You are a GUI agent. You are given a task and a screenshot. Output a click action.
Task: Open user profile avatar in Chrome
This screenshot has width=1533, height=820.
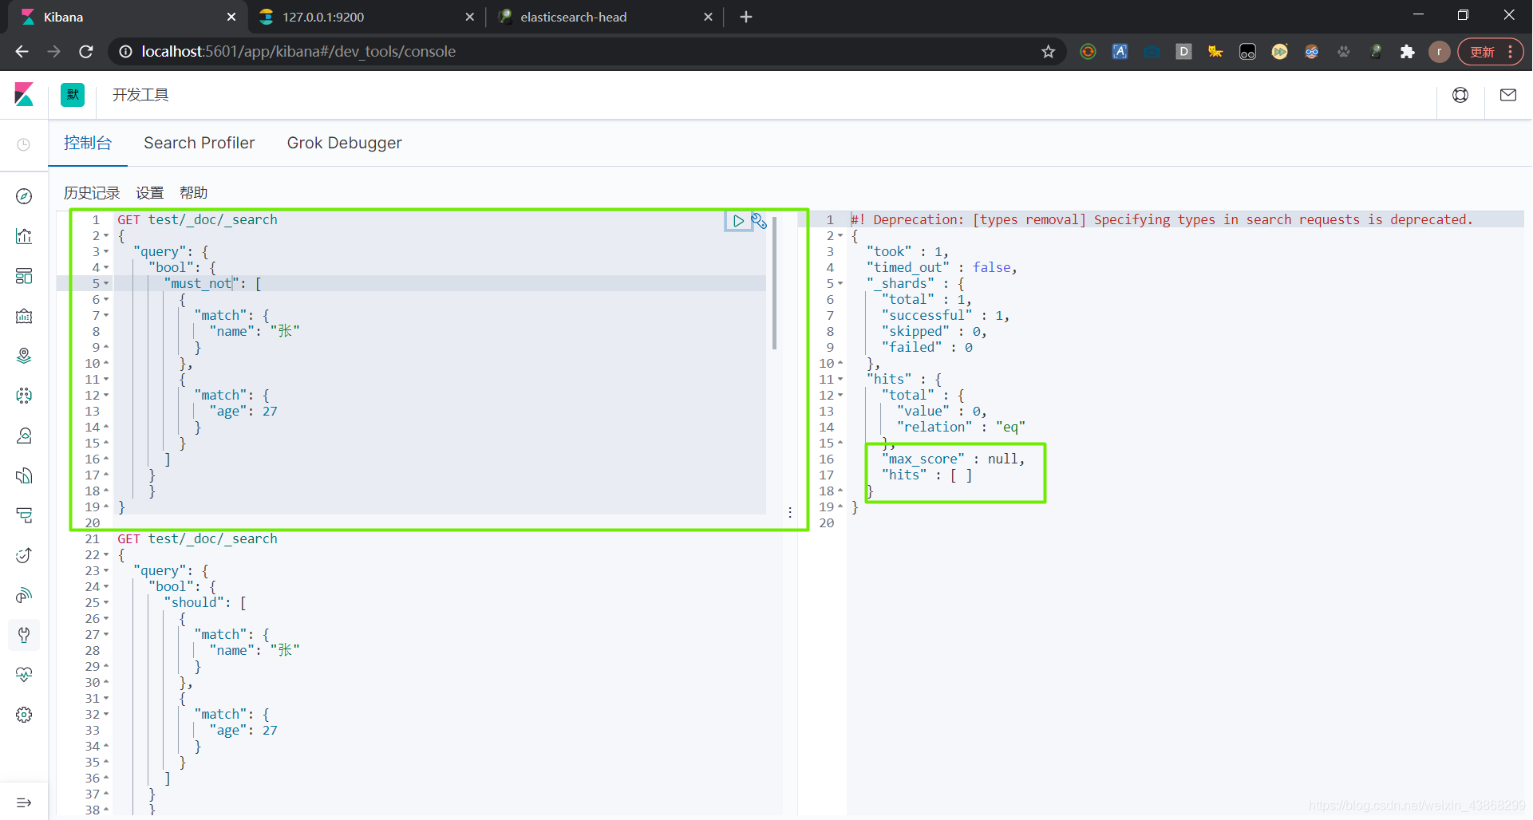1440,52
